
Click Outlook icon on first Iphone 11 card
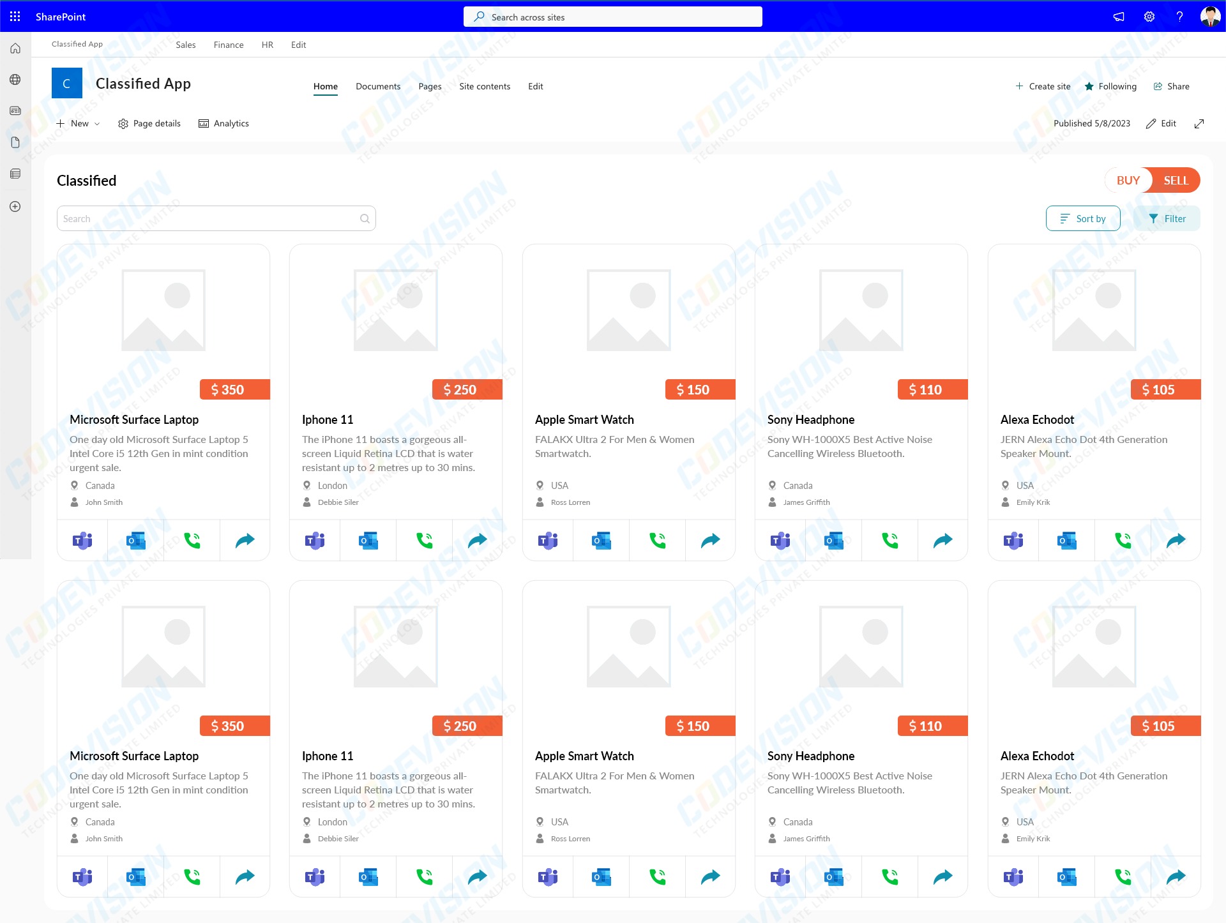[368, 541]
